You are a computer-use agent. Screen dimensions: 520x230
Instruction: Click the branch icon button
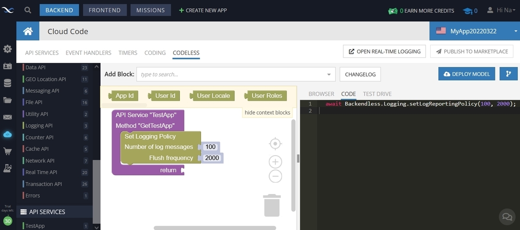click(508, 74)
